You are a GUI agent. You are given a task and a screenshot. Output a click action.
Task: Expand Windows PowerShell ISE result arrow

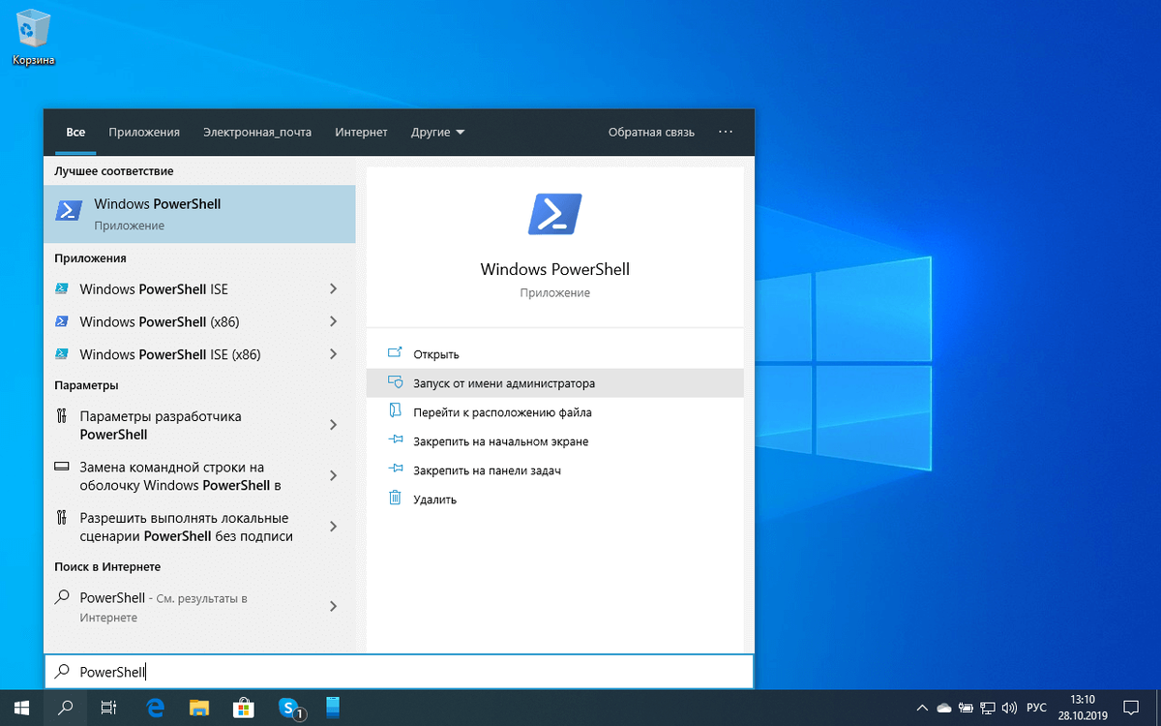tap(334, 288)
